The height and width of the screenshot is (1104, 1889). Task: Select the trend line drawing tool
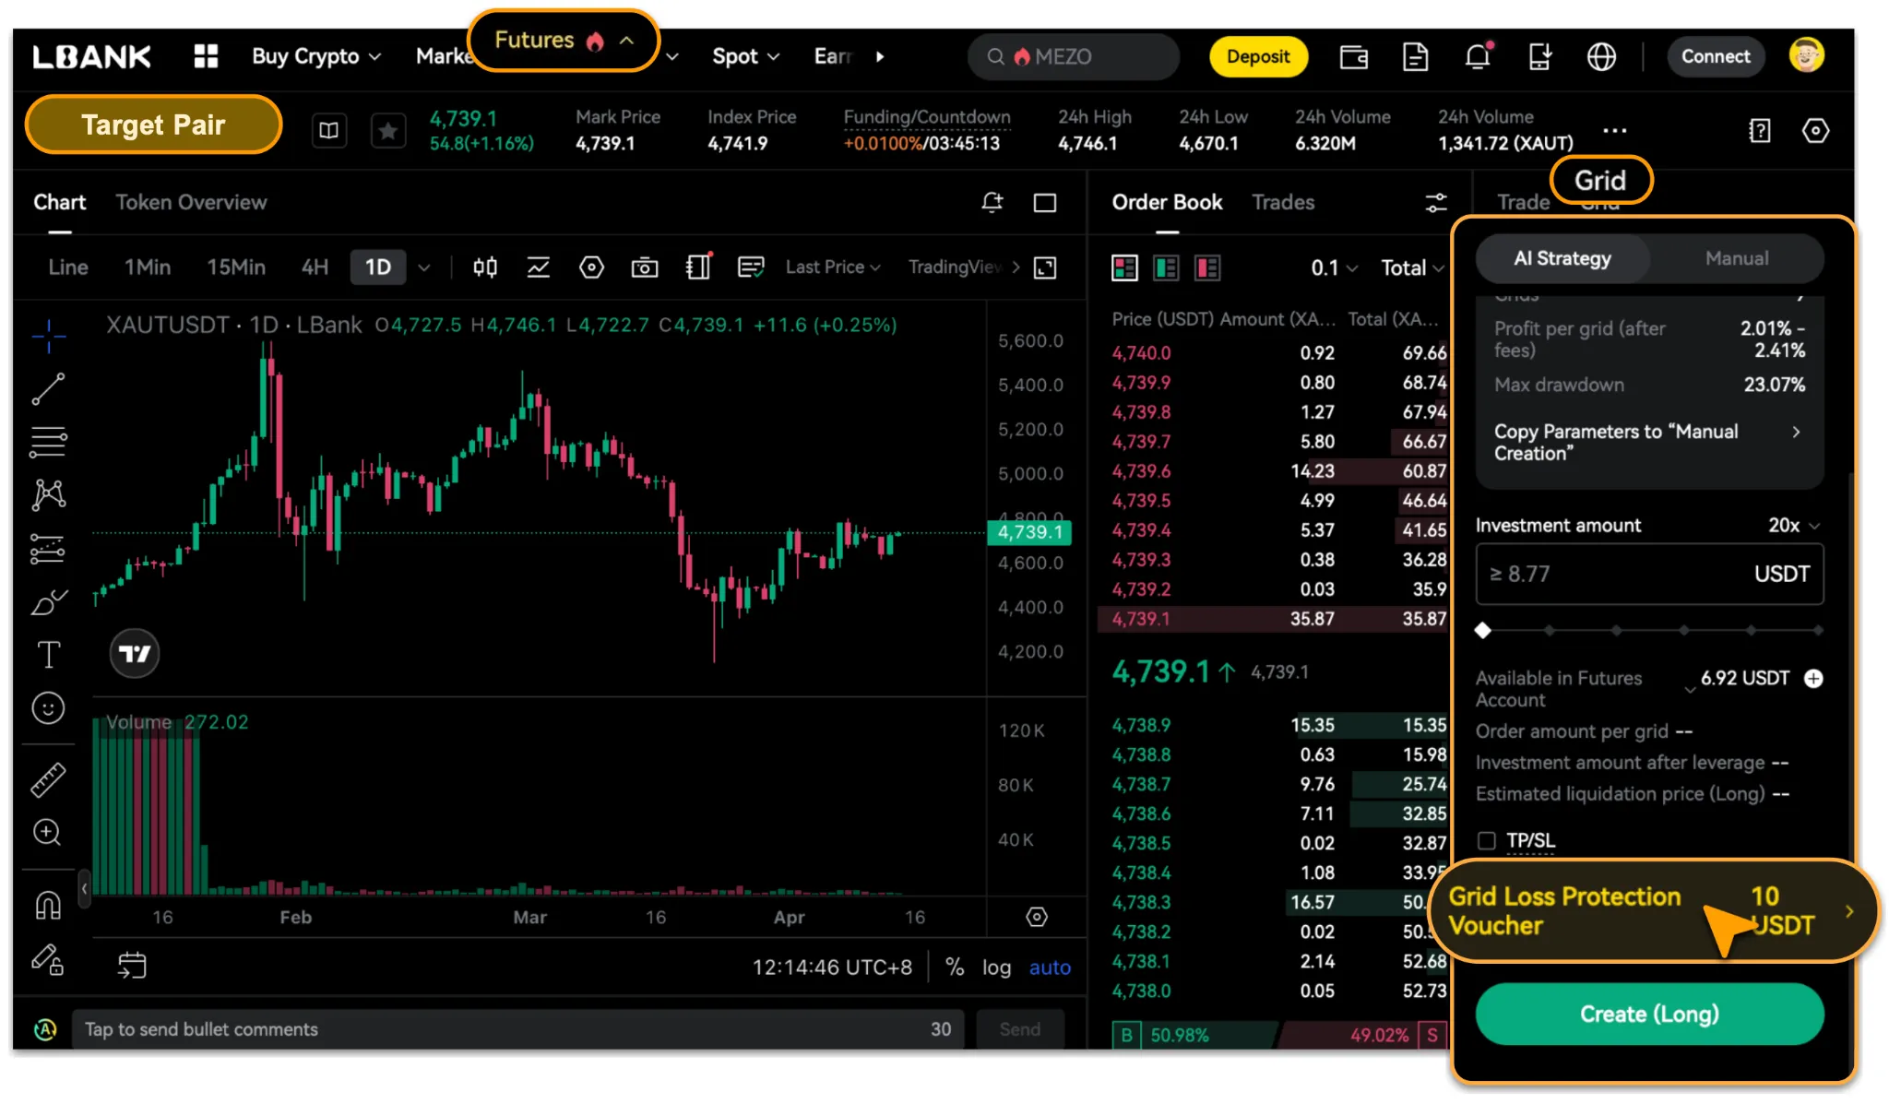point(48,389)
